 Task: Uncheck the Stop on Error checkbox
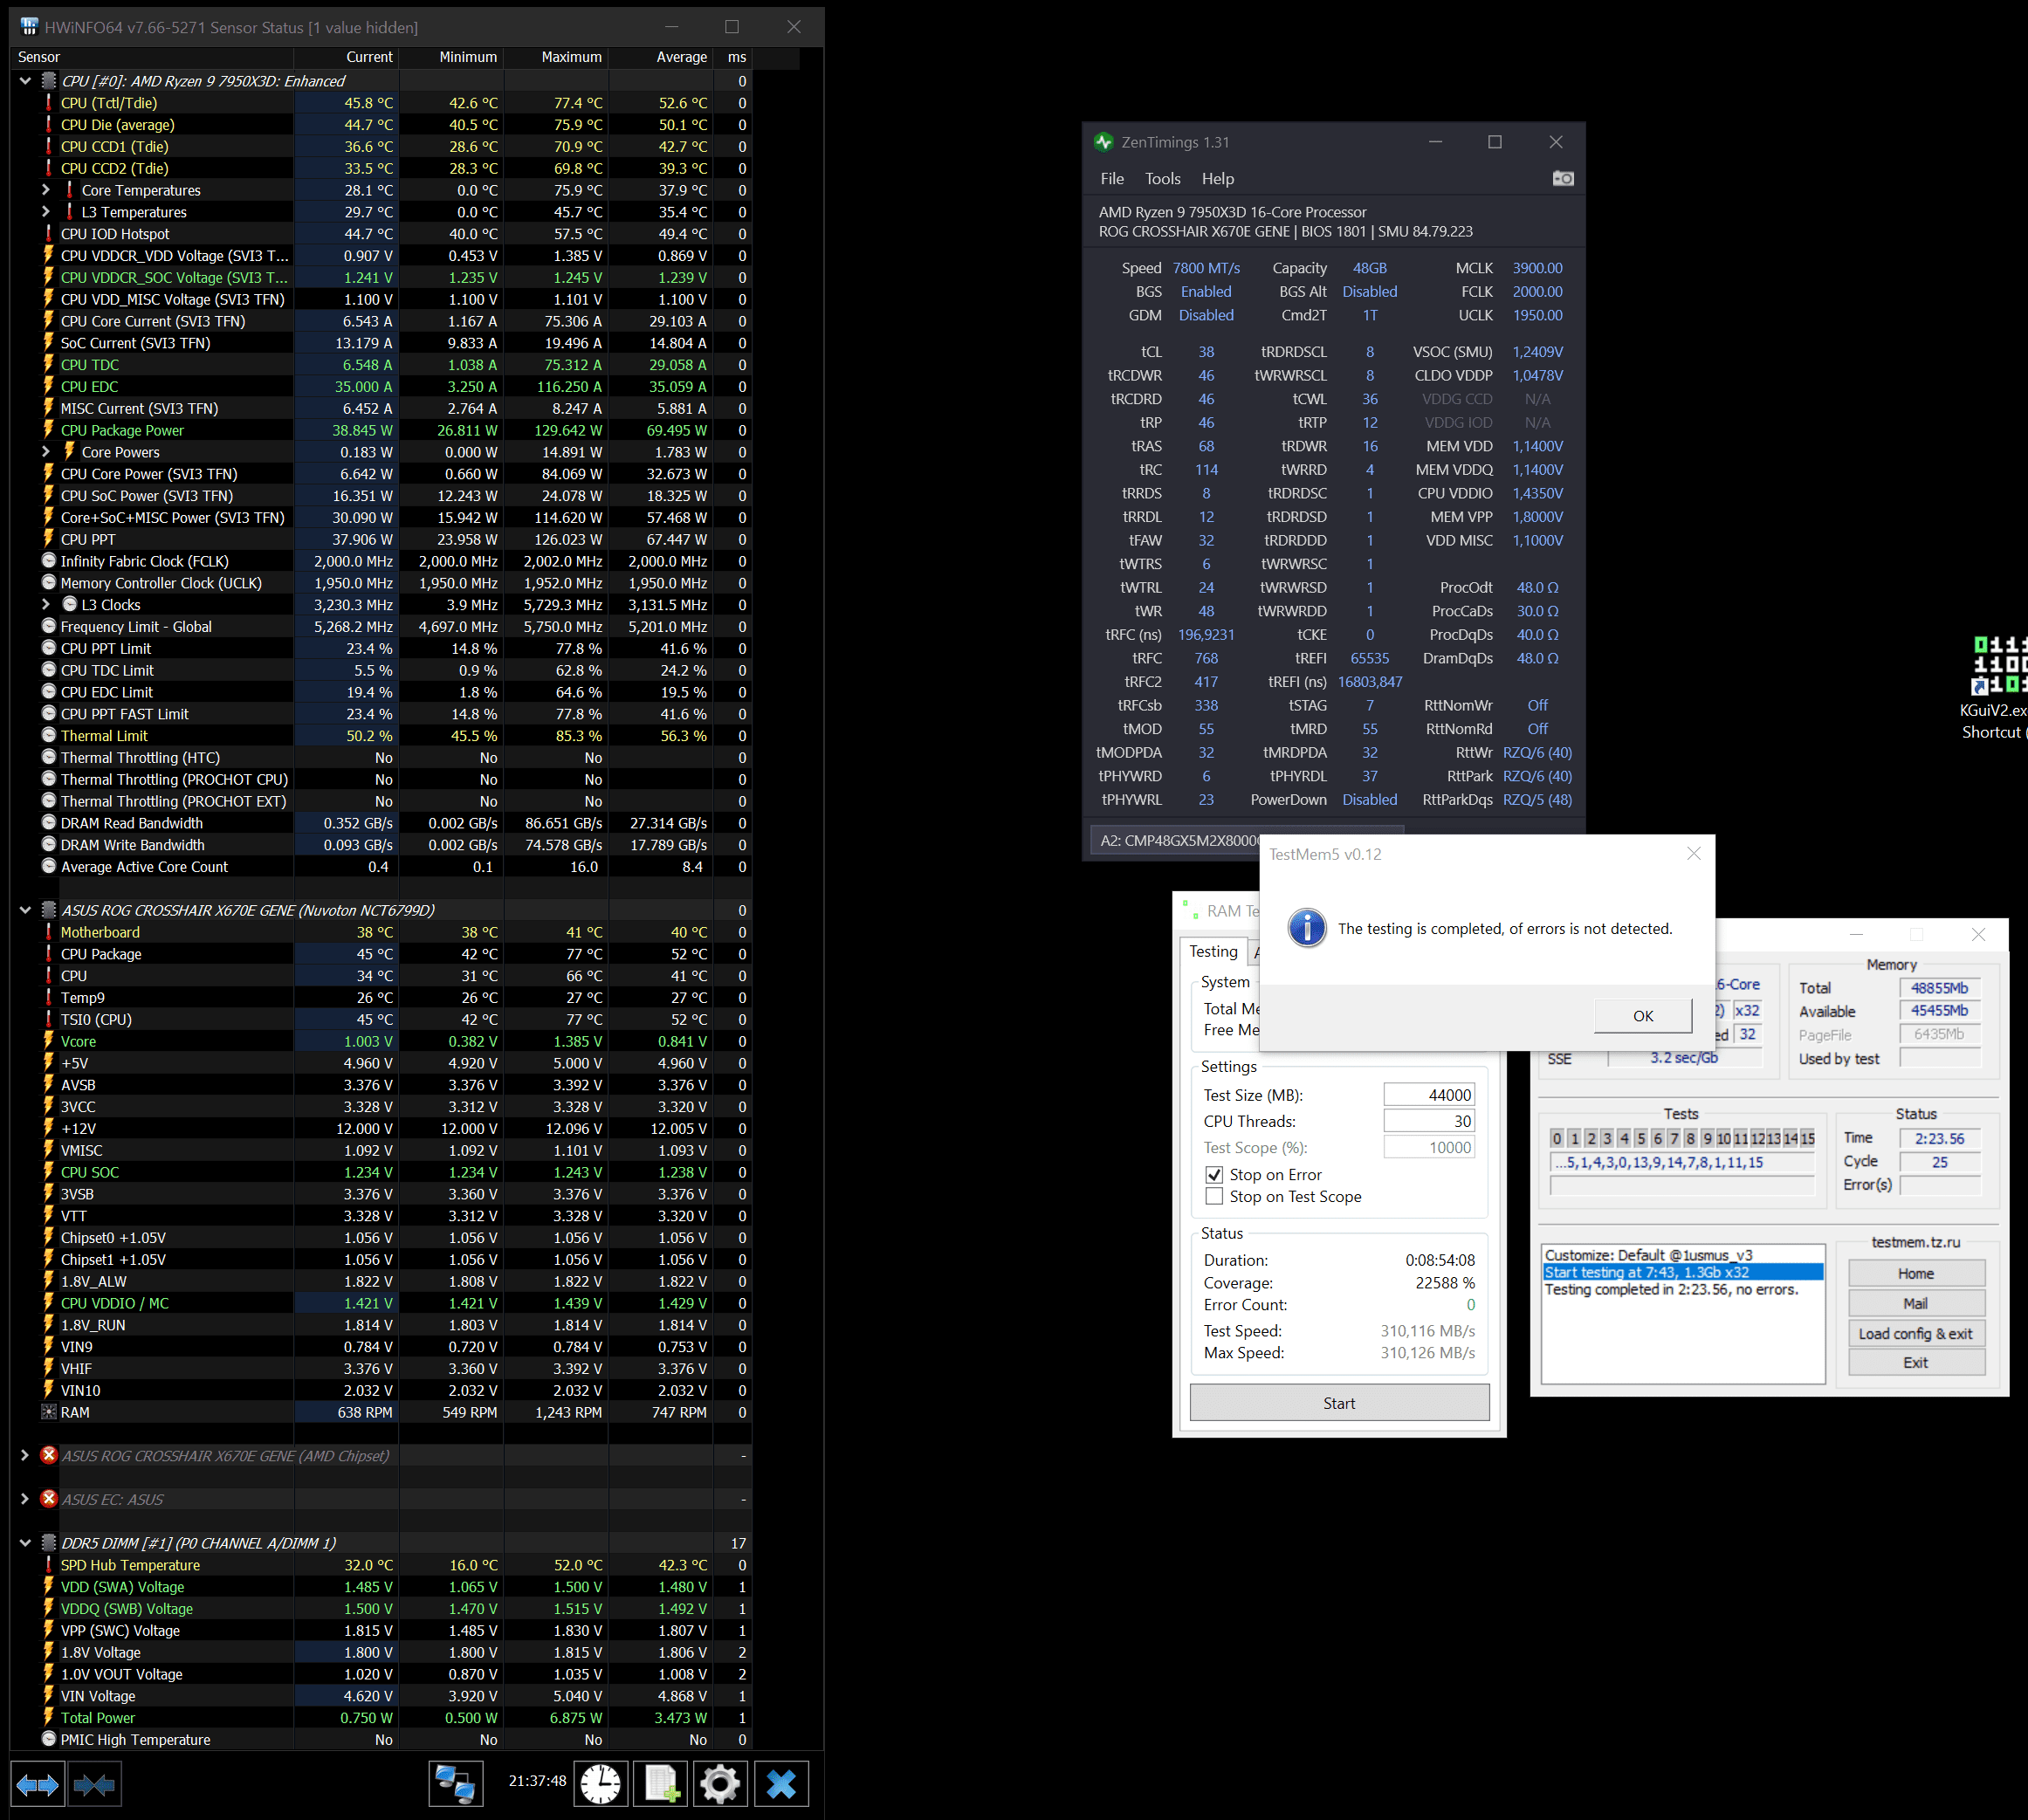1214,1174
